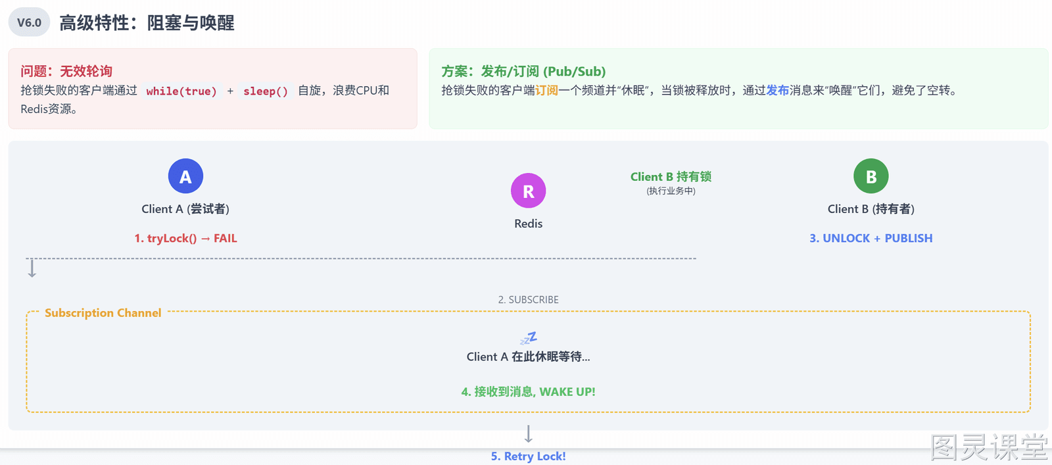Click the 1. tryLock() → FAIL step text
Image resolution: width=1052 pixels, height=465 pixels.
point(185,238)
